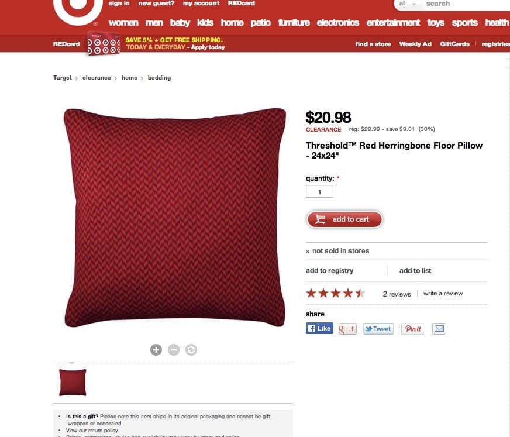
Task: Open the 'all' search category dropdown
Action: pos(408,4)
